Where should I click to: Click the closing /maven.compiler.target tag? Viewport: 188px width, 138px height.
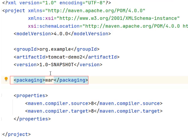[x=128, y=111]
